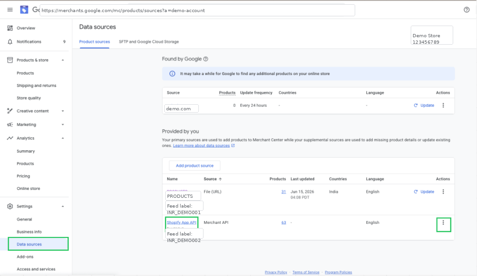This screenshot has width=477, height=276.
Task: Open Store quality page
Action: click(x=28, y=98)
